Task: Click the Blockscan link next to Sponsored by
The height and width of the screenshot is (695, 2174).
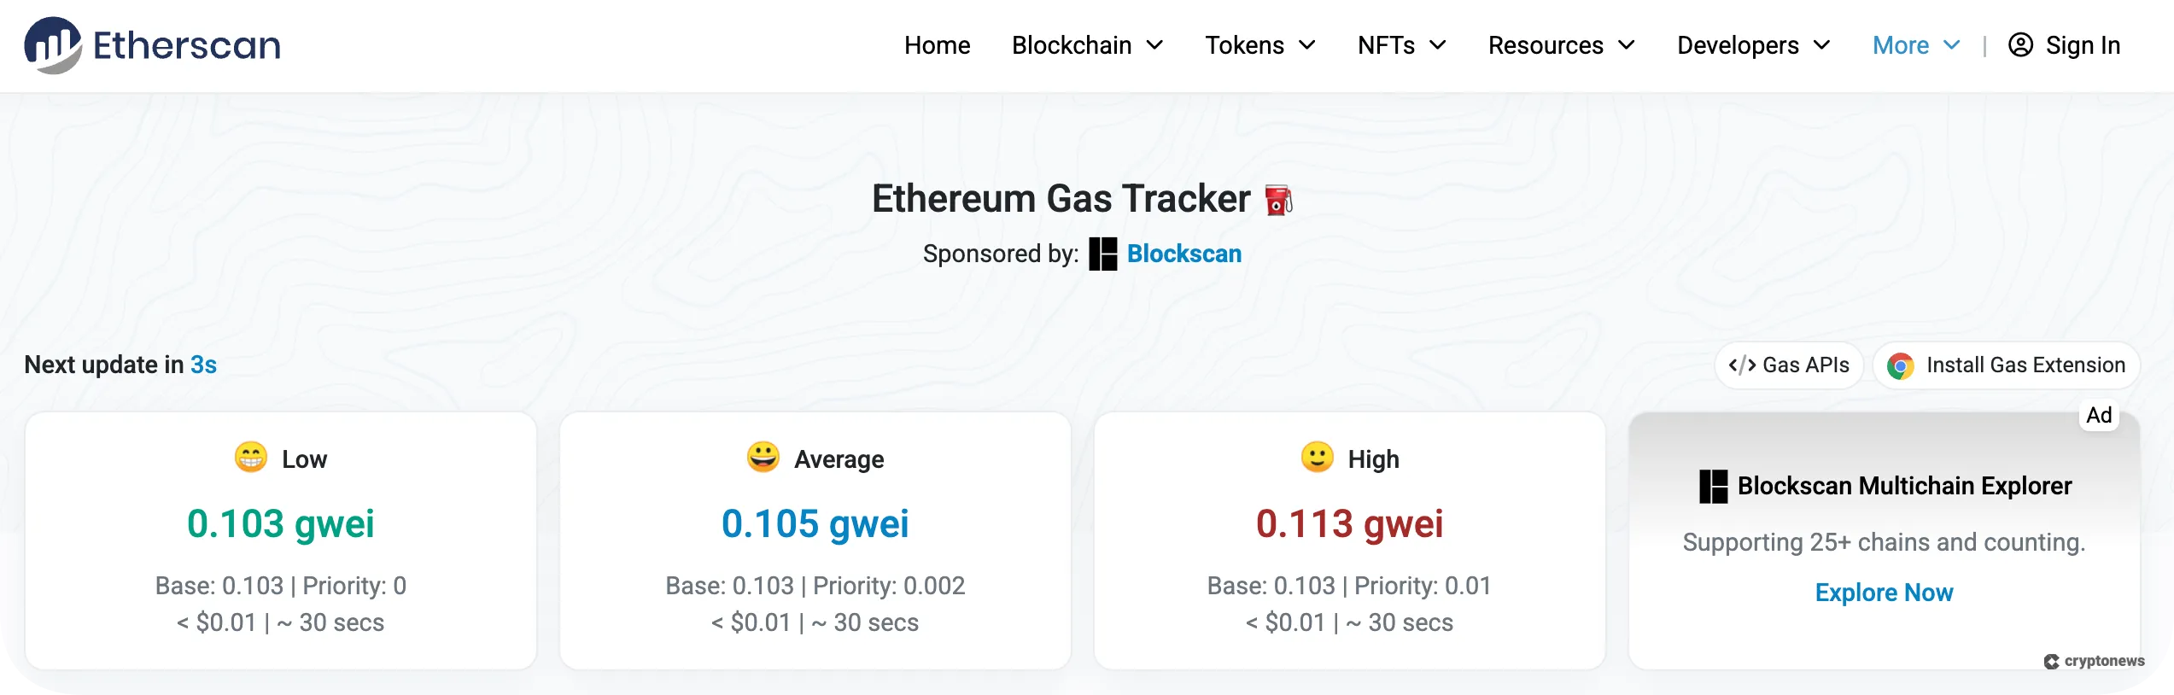Action: [1183, 254]
